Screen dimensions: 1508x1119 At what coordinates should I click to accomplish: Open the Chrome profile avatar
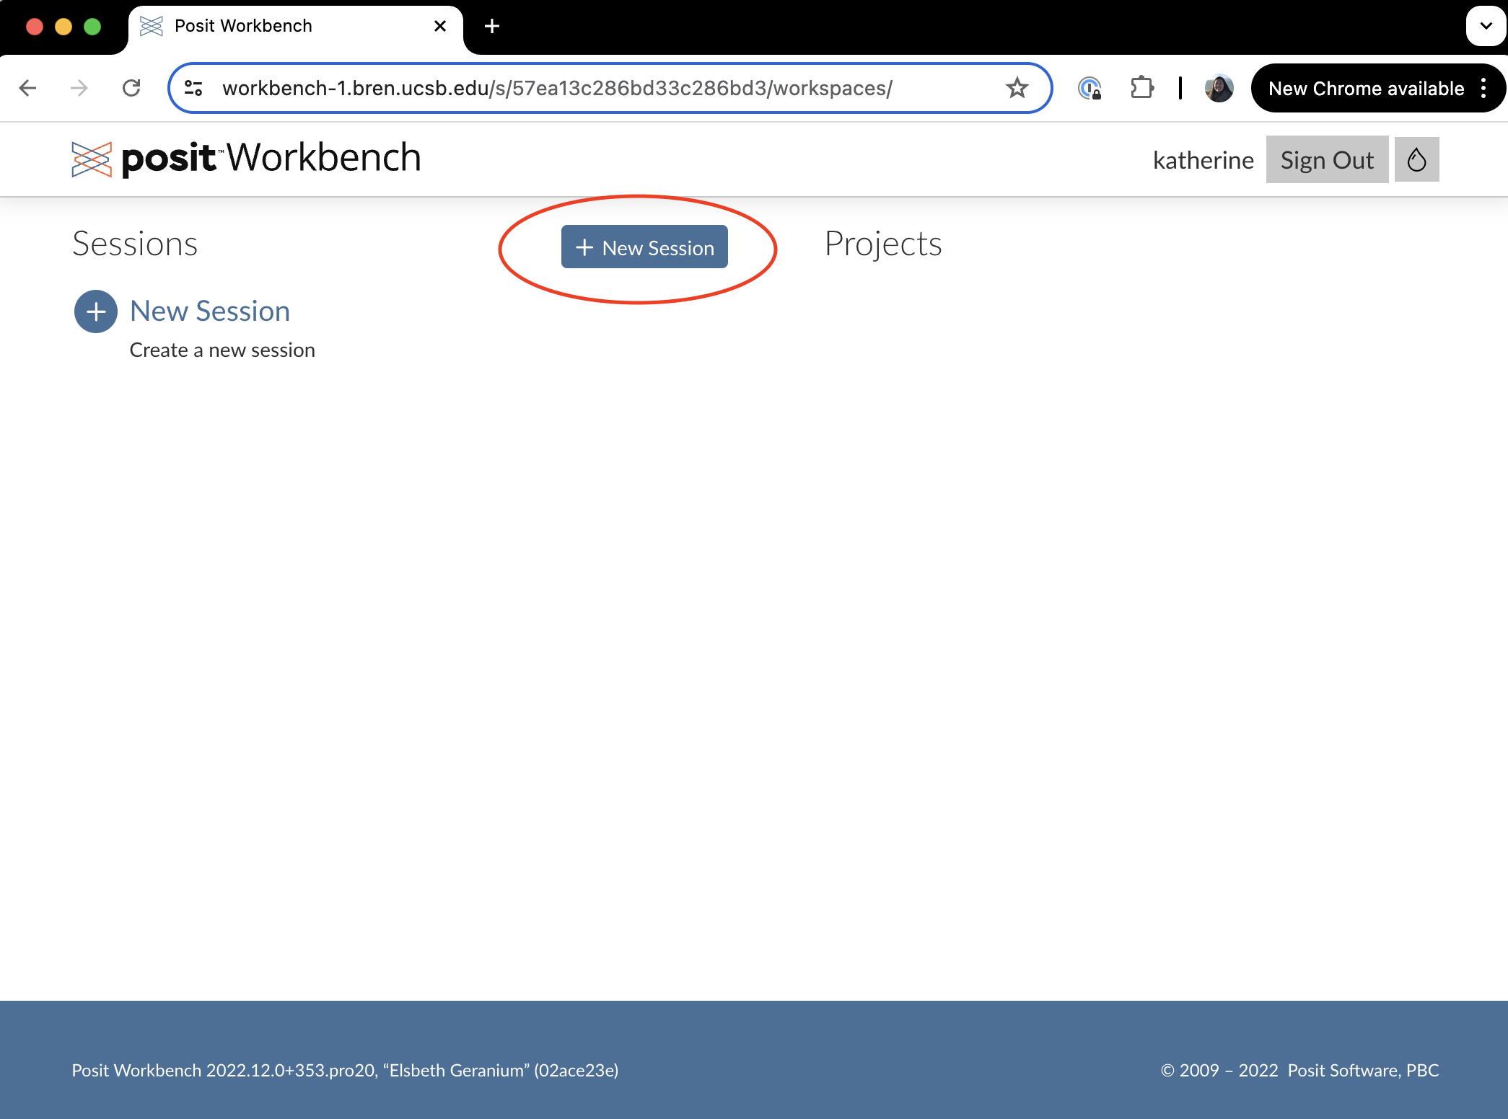(1219, 88)
